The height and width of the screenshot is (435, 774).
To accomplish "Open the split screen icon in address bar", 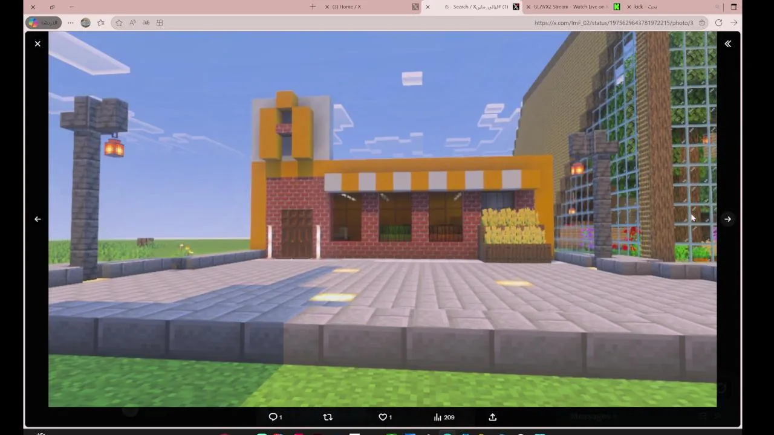I will click(160, 22).
